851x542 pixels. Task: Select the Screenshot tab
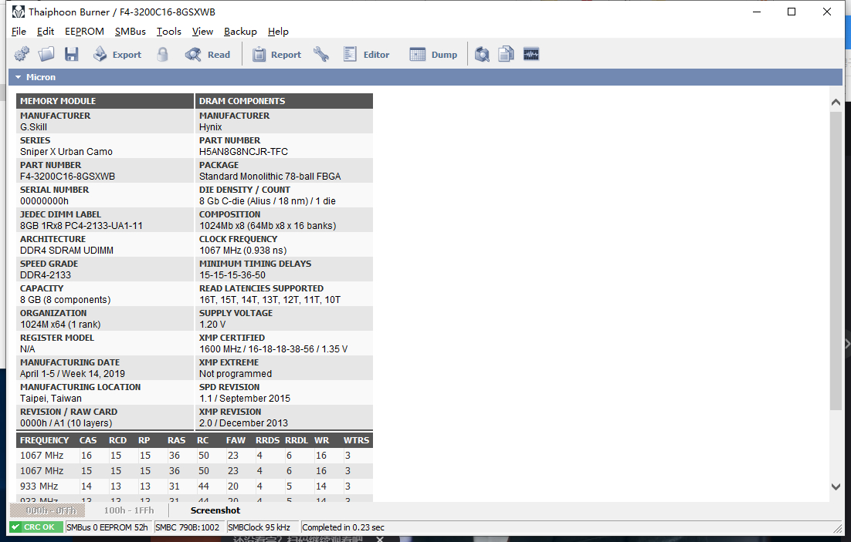[x=215, y=510]
